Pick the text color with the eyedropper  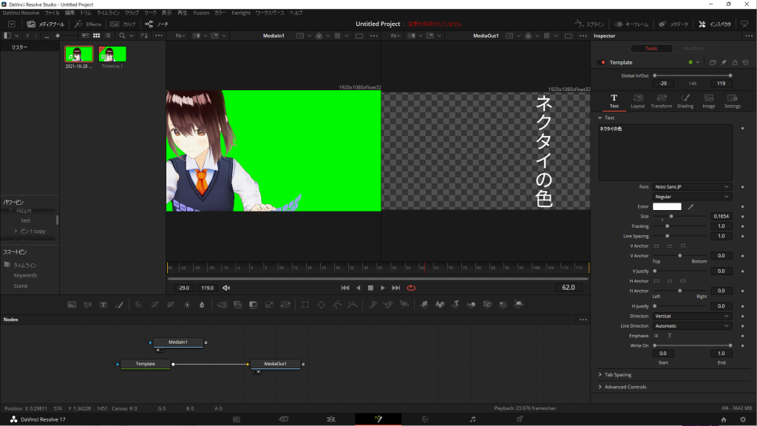tap(691, 207)
